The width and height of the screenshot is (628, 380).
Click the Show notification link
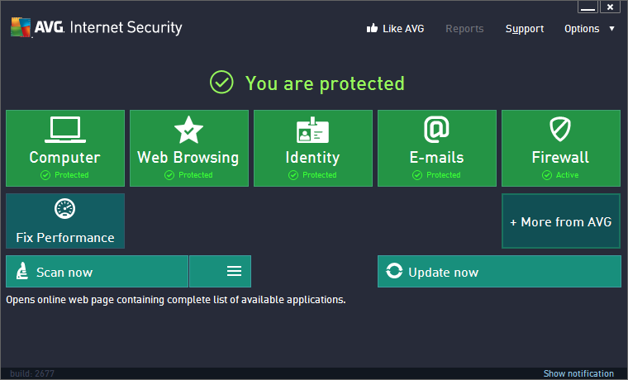pyautogui.click(x=578, y=374)
